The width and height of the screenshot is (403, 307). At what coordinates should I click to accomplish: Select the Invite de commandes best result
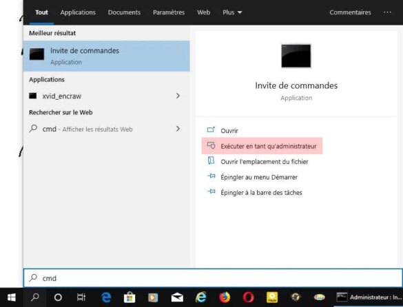(x=107, y=56)
